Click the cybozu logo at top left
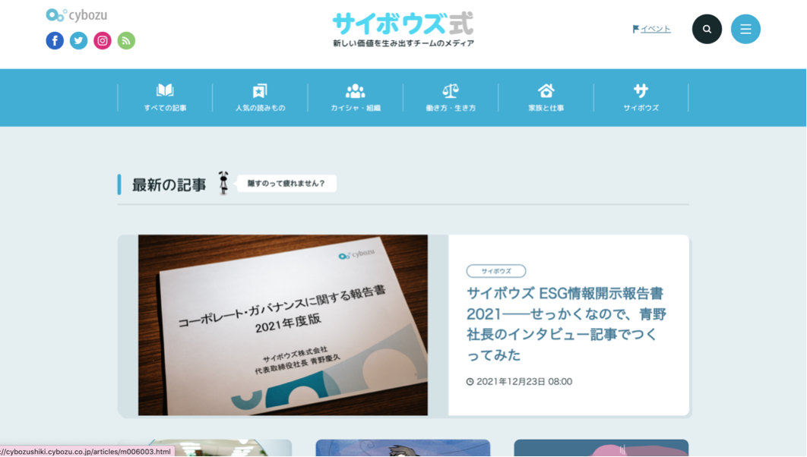Image resolution: width=807 pixels, height=457 pixels. click(76, 15)
